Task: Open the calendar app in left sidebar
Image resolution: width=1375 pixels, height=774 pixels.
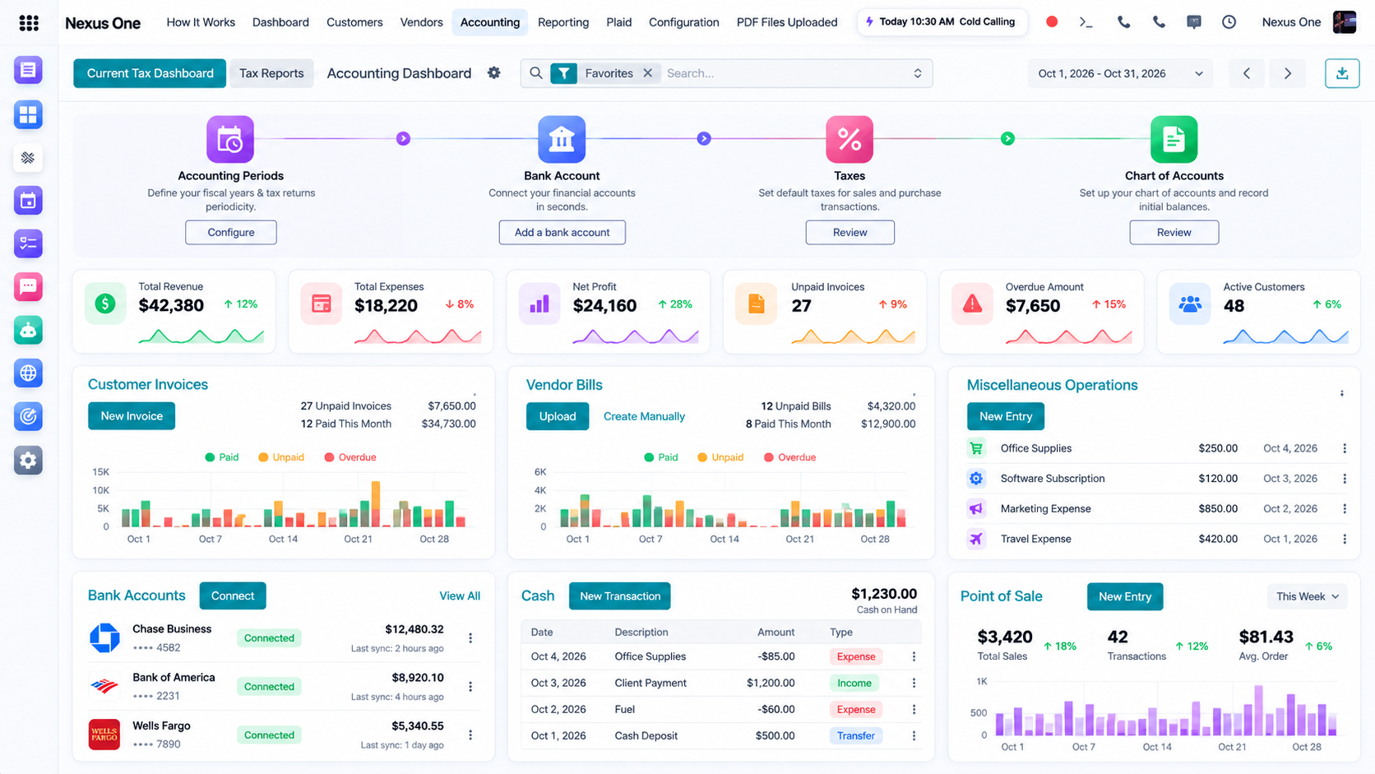Action: click(28, 201)
